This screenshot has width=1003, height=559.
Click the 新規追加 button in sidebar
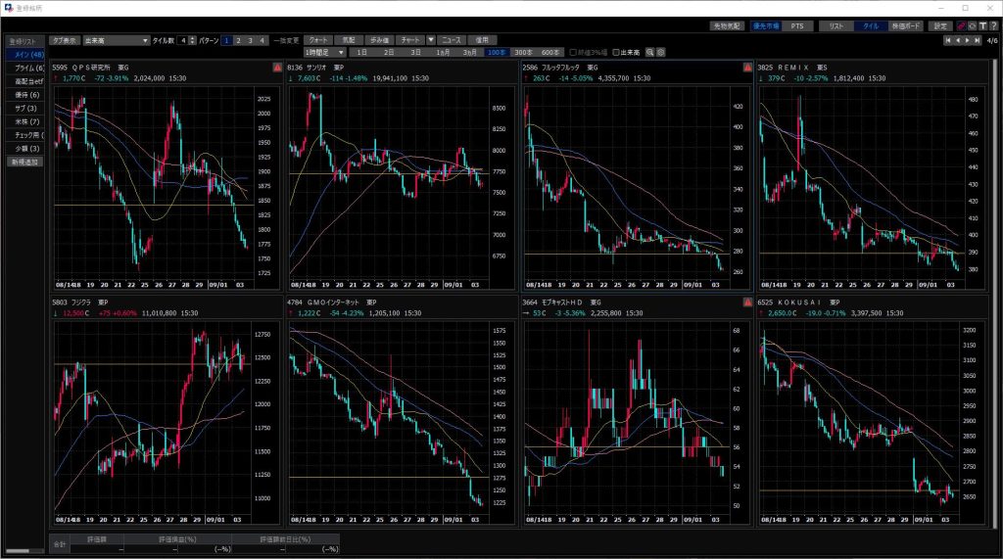(24, 162)
